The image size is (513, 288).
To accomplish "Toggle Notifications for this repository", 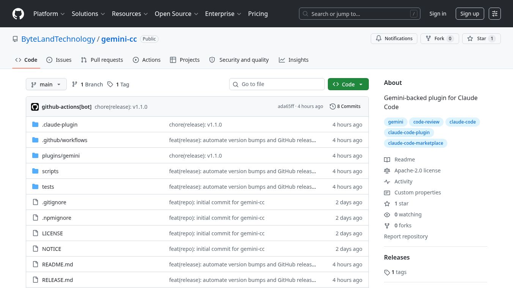I will pos(394,39).
